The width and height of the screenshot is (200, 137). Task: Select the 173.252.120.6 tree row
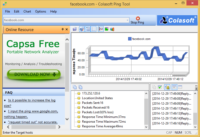[91, 93]
